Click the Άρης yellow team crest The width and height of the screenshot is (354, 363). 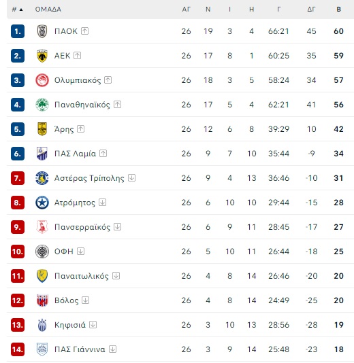click(x=42, y=129)
